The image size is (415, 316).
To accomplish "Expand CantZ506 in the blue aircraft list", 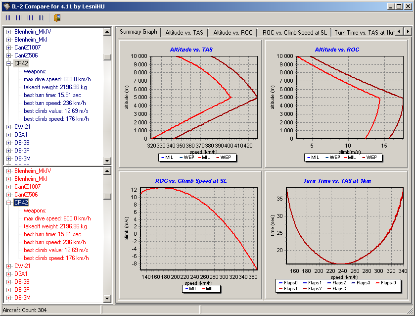I will 9,55.
